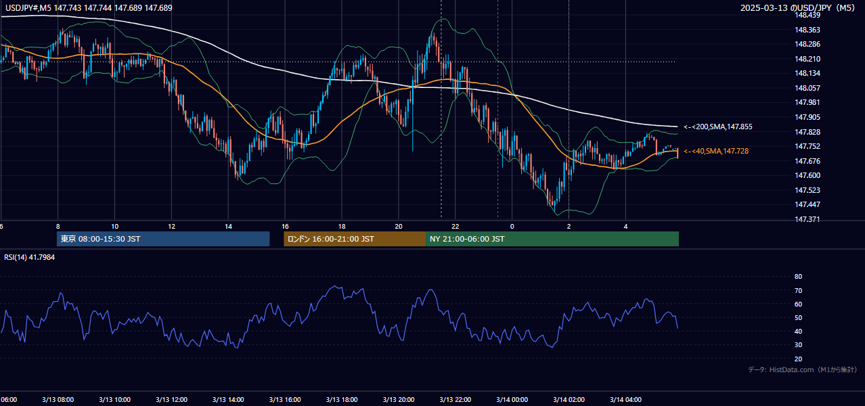Click the データ: HistData.com source note
865x406 pixels.
pyautogui.click(x=803, y=369)
